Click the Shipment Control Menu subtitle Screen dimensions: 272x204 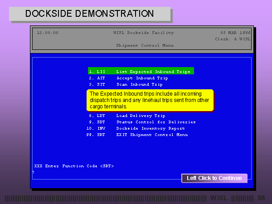[x=145, y=45]
